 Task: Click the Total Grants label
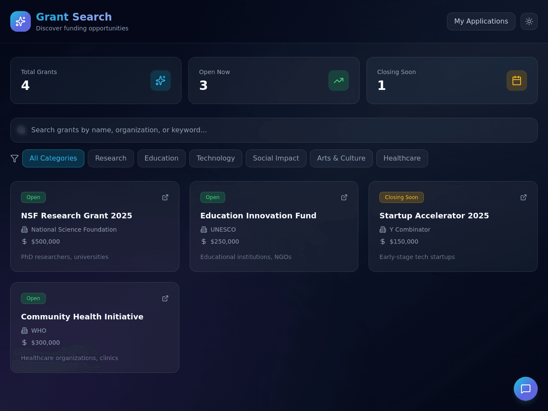(x=39, y=72)
